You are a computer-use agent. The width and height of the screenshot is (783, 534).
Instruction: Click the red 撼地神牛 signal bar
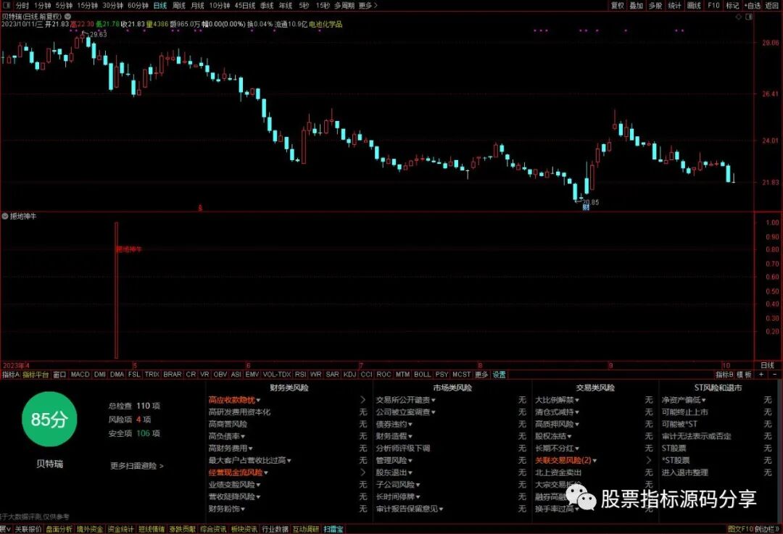(x=116, y=291)
